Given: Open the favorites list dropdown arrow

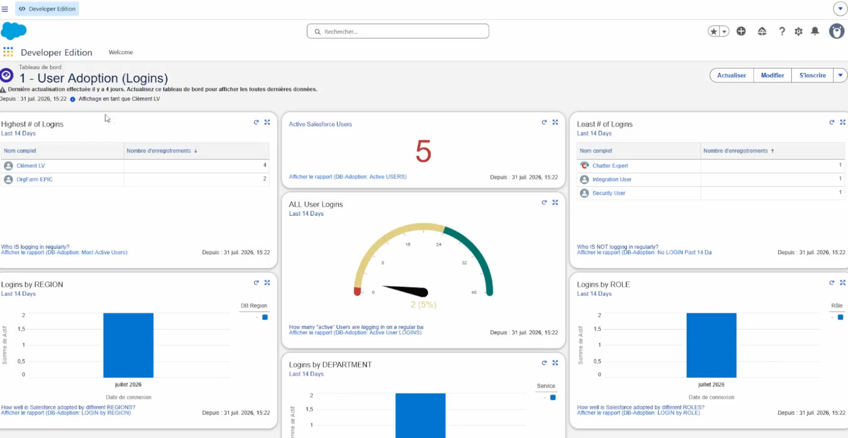Looking at the screenshot, I should coord(725,31).
